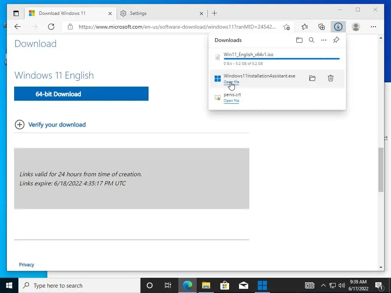Open Edge Settings and more menu

click(x=373, y=27)
